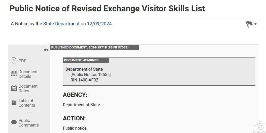Open Table of Contents label in sidebar
The height and width of the screenshot is (133, 266).
point(27,103)
